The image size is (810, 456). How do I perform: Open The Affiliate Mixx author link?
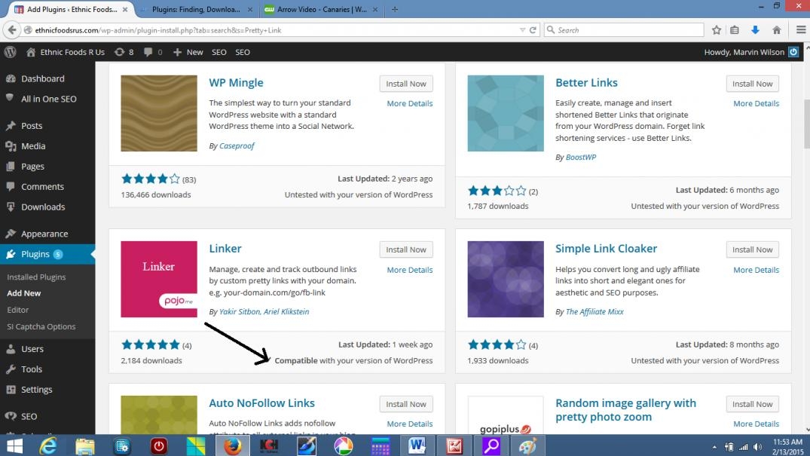coord(595,312)
